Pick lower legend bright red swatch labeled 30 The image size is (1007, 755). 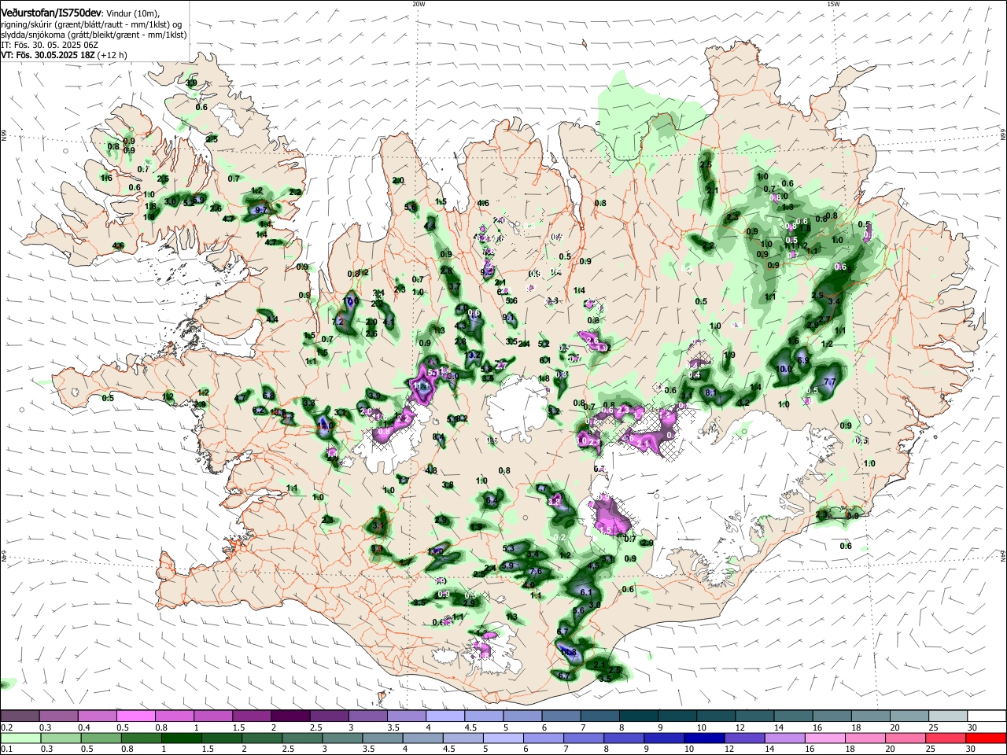(986, 738)
